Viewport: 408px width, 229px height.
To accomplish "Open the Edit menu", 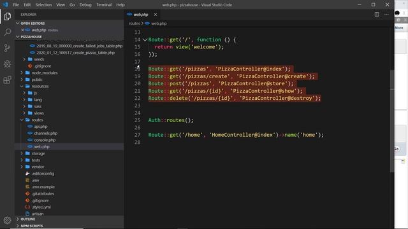I will tap(27, 4).
